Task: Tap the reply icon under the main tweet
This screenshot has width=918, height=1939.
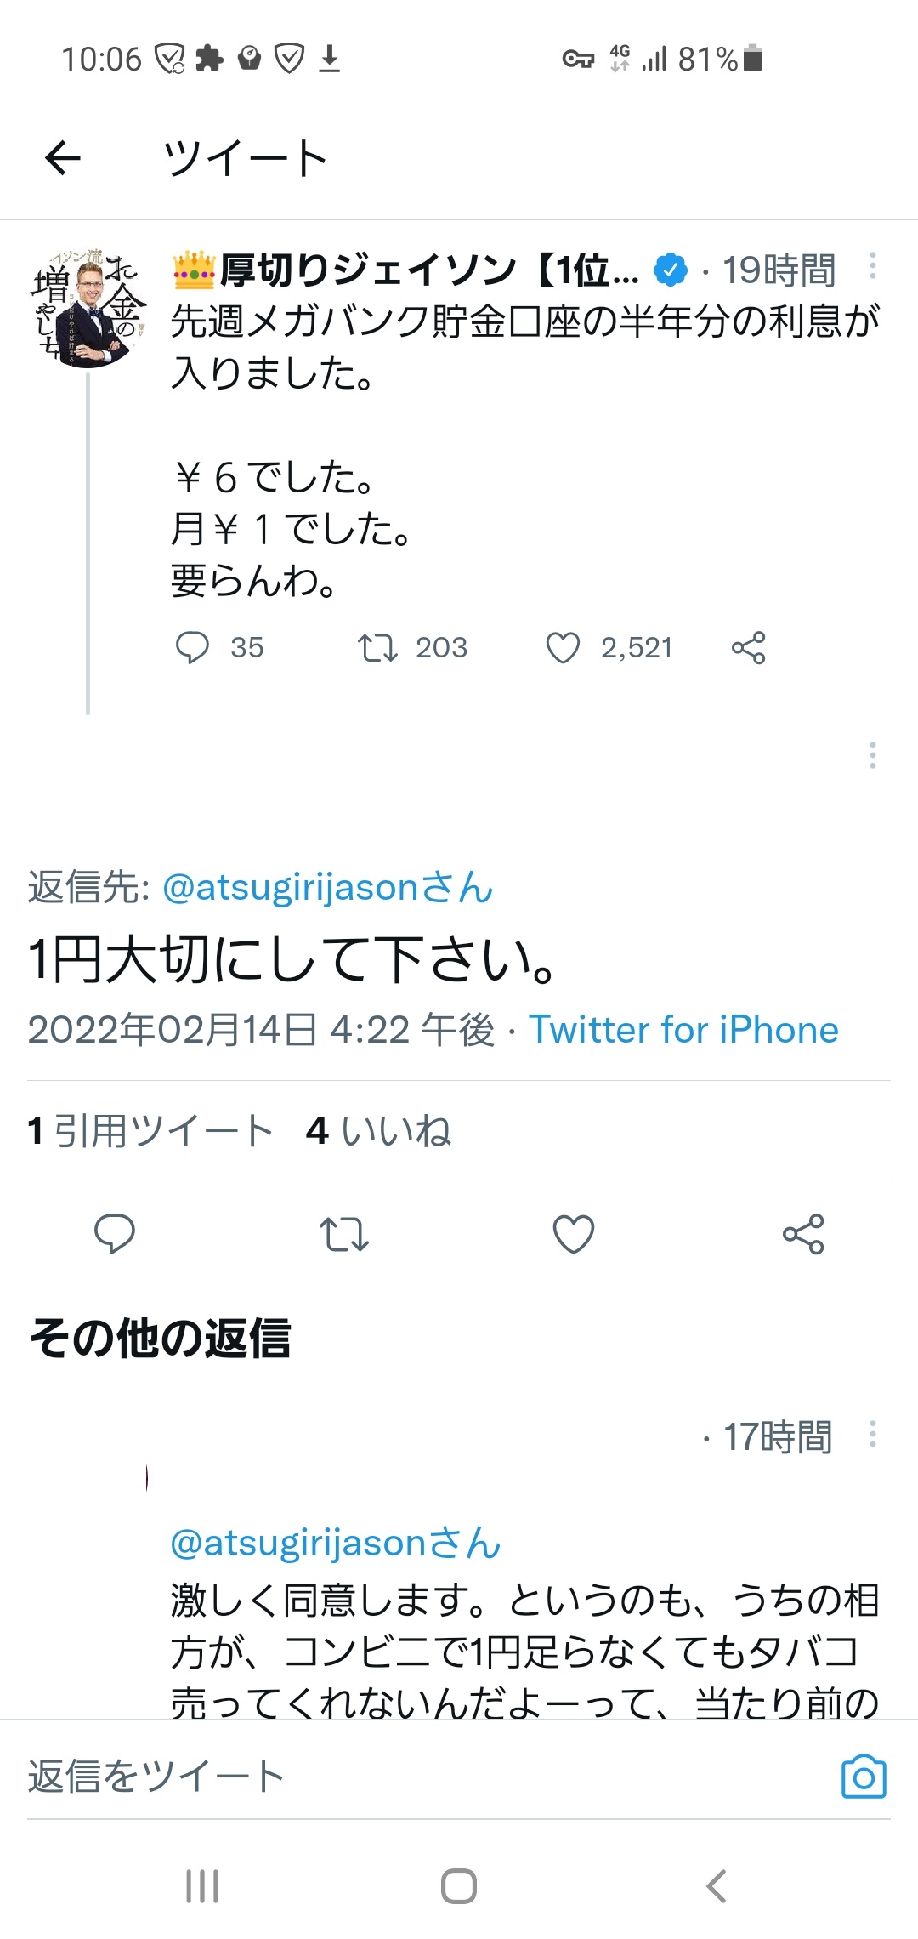Action: (115, 1234)
